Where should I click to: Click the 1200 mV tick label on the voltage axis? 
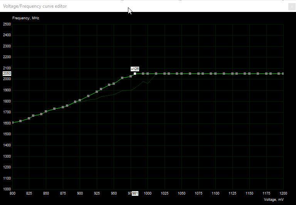point(283,193)
